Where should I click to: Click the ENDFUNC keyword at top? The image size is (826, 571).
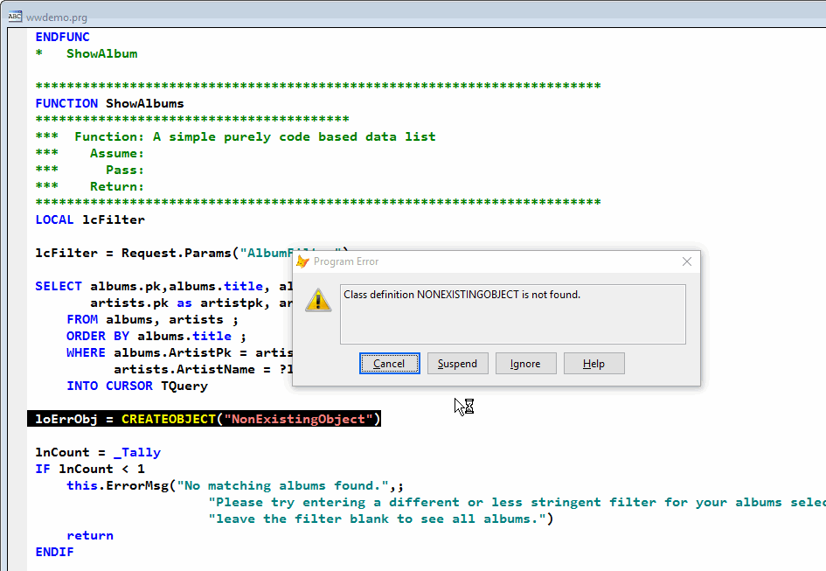pyautogui.click(x=62, y=37)
